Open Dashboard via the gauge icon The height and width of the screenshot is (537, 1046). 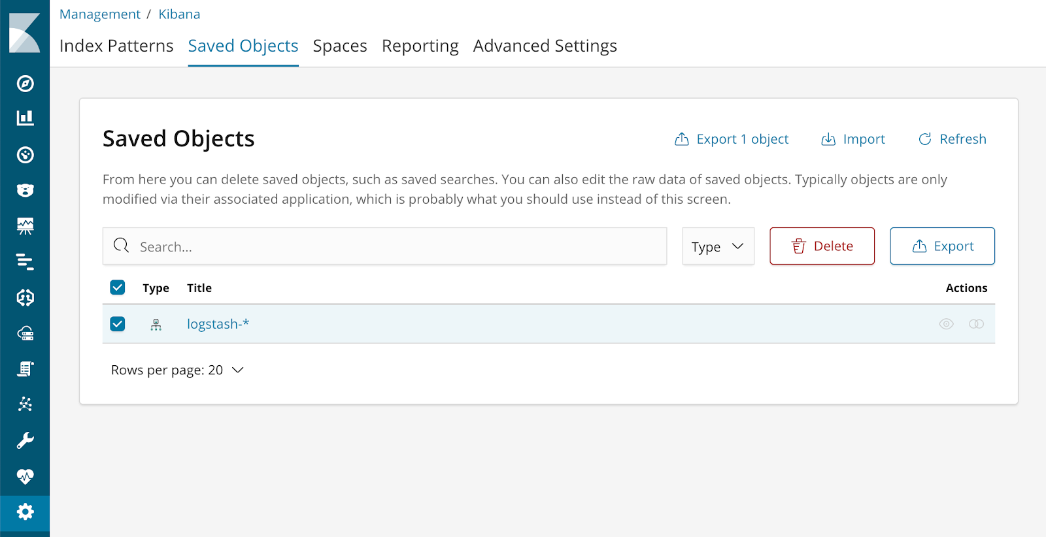pos(25,155)
